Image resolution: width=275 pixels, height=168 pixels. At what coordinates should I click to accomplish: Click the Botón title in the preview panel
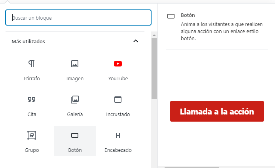pos(188,15)
